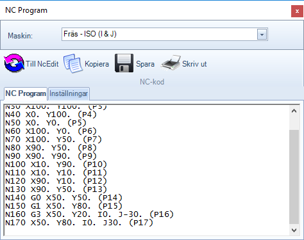Viewport: 304px width, 240px height.
Task: Click the Spara label
Action: [145, 64]
